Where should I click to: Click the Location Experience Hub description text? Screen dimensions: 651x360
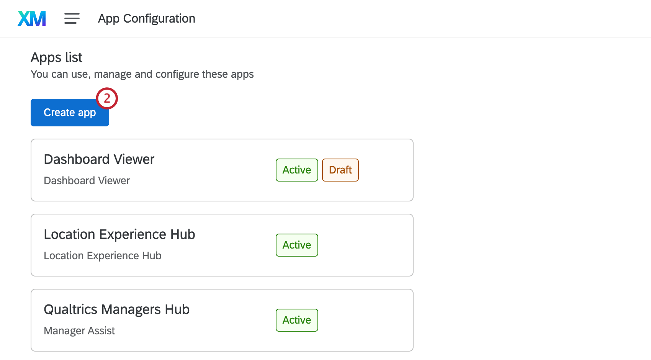103,255
